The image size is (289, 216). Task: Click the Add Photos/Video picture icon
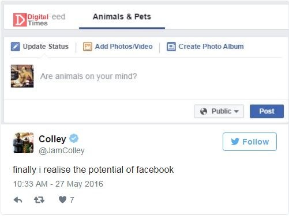(x=88, y=47)
